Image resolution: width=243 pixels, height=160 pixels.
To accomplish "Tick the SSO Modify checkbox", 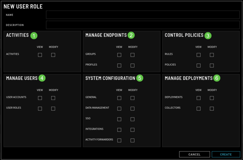I will coord(132,119).
